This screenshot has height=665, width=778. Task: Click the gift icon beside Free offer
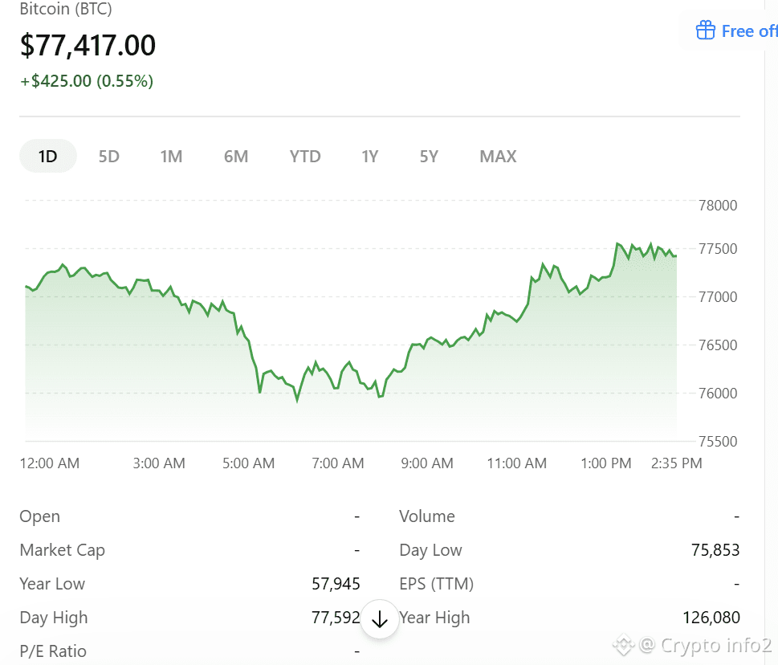[x=705, y=31]
